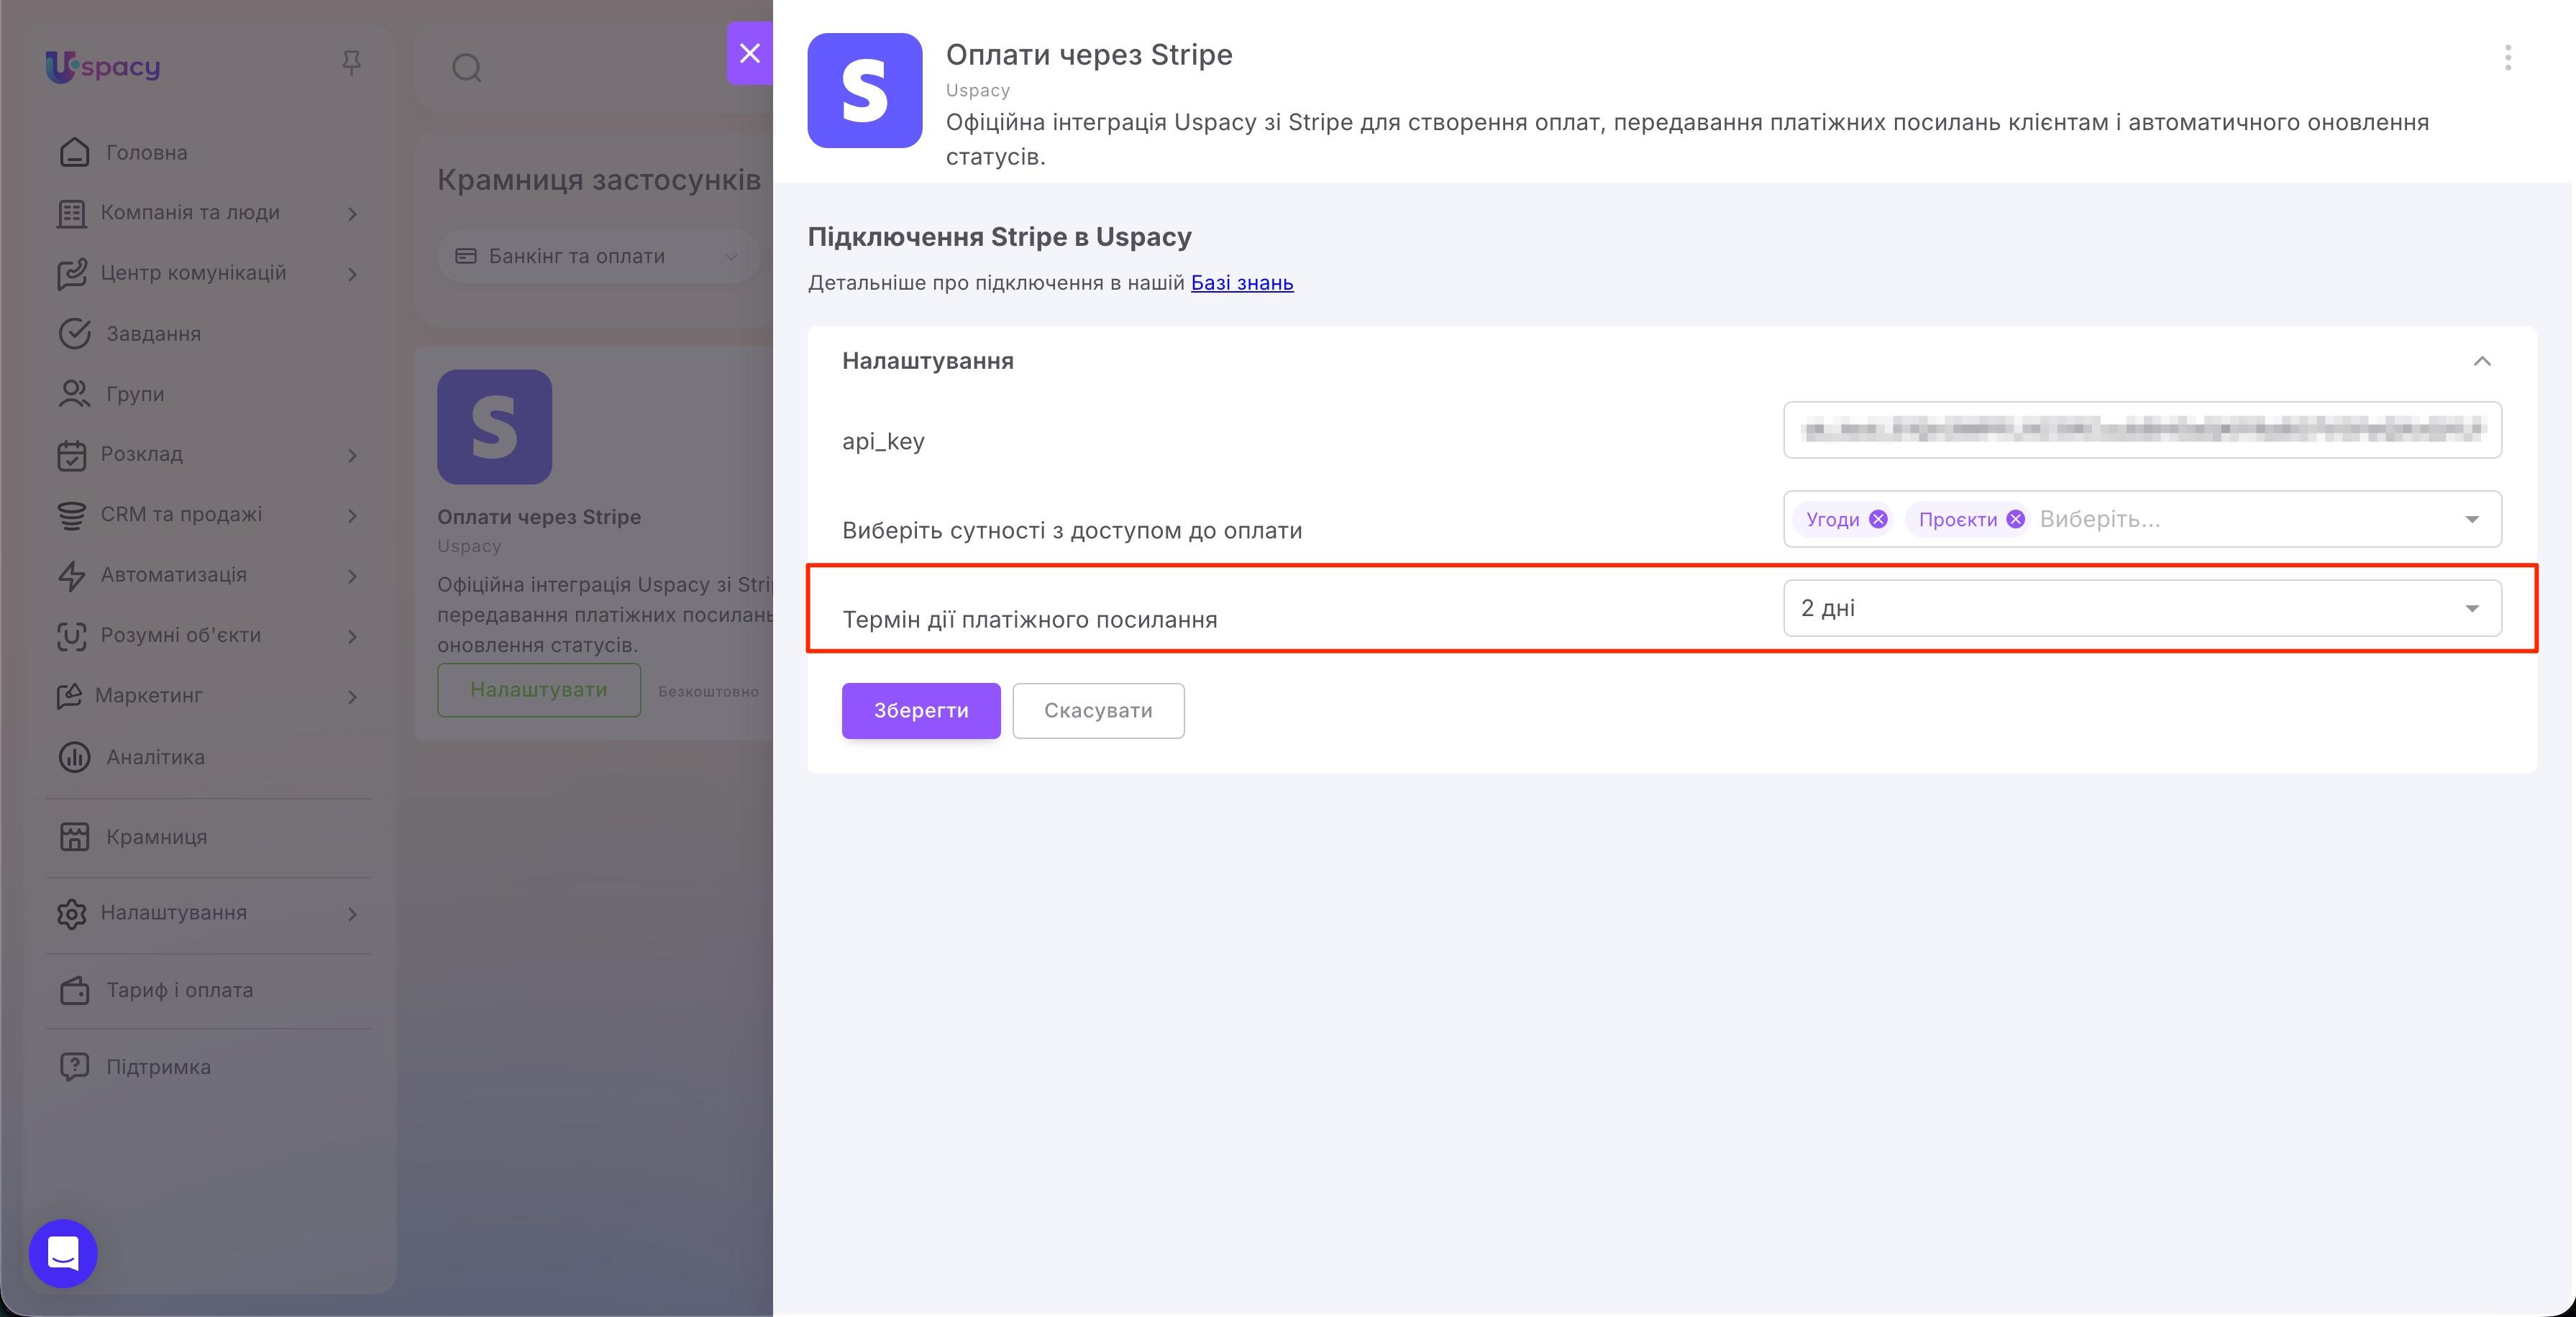Open the Банкінг та оплати category dropdown
The width and height of the screenshot is (2576, 1317).
pos(598,256)
